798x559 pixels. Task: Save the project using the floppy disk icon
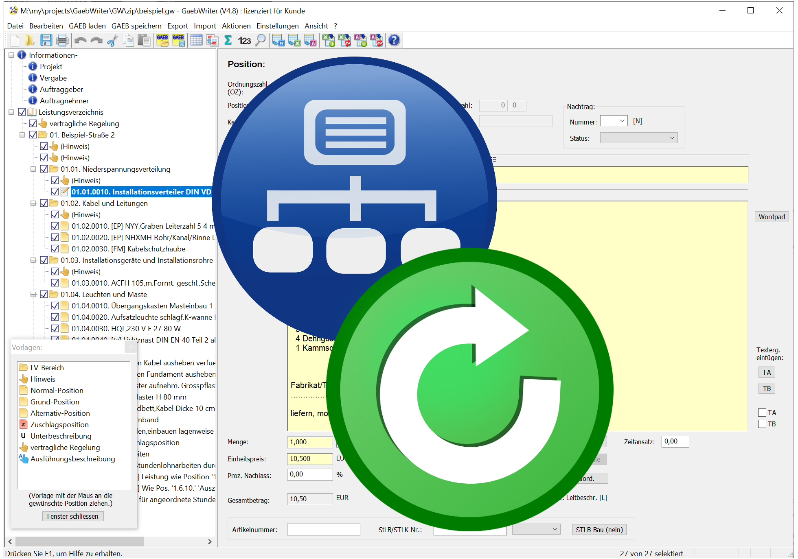click(46, 40)
